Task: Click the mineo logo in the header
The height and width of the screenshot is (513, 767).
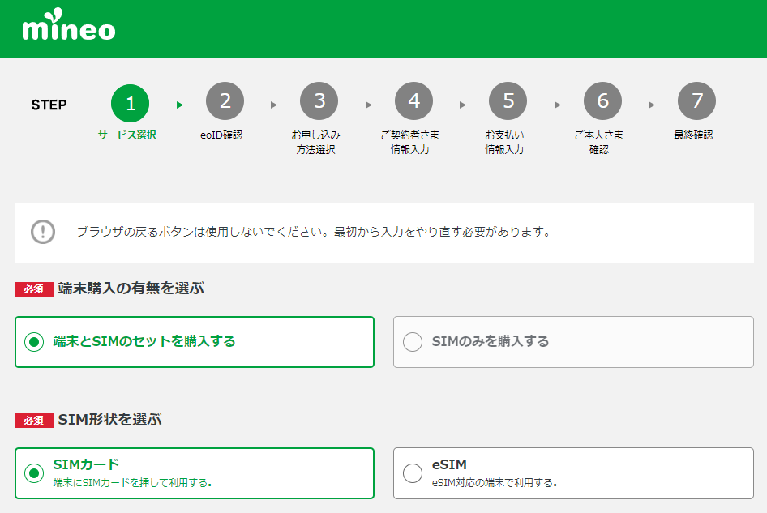Action: coord(69,28)
